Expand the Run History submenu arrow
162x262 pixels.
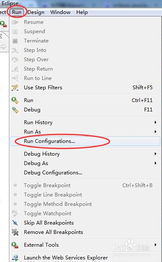click(x=156, y=122)
